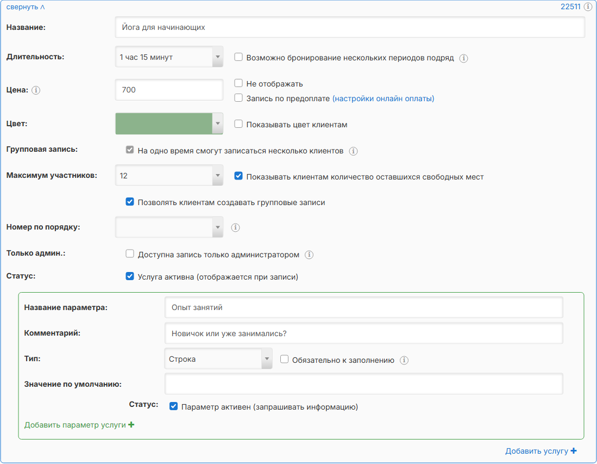Click Добавить параметр услуги link

coord(79,425)
